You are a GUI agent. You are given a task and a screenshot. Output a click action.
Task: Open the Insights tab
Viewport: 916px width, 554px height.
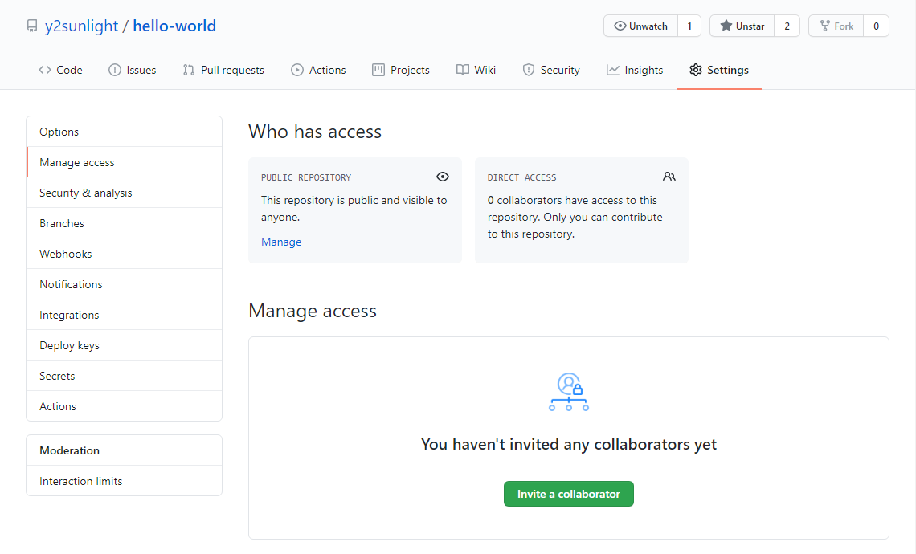coord(635,70)
